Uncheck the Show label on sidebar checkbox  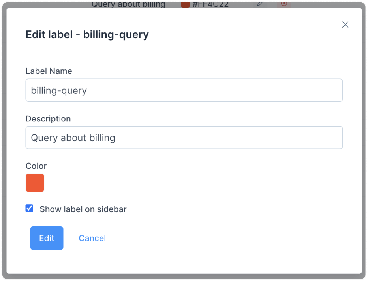pyautogui.click(x=29, y=208)
